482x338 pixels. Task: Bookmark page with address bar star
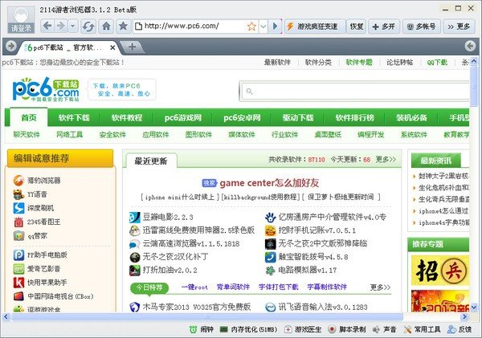pyautogui.click(x=251, y=26)
